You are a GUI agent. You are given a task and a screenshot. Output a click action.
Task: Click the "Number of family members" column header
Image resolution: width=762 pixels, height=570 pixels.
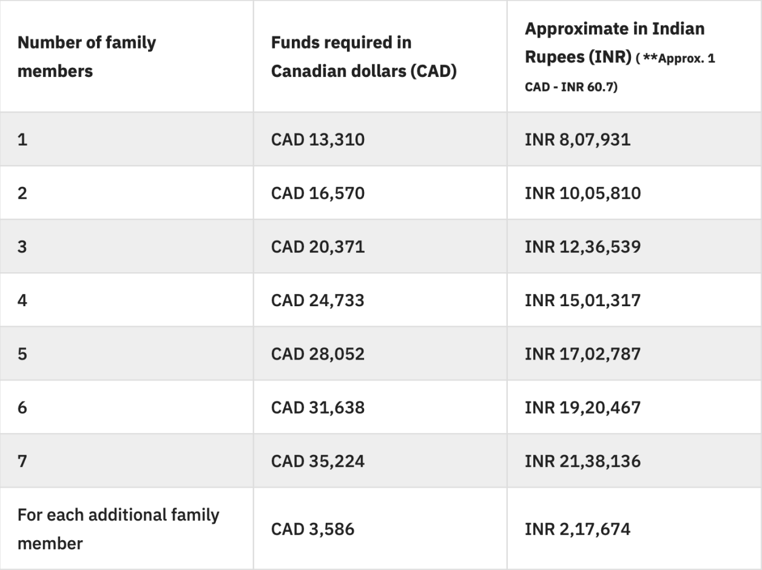[87, 56]
